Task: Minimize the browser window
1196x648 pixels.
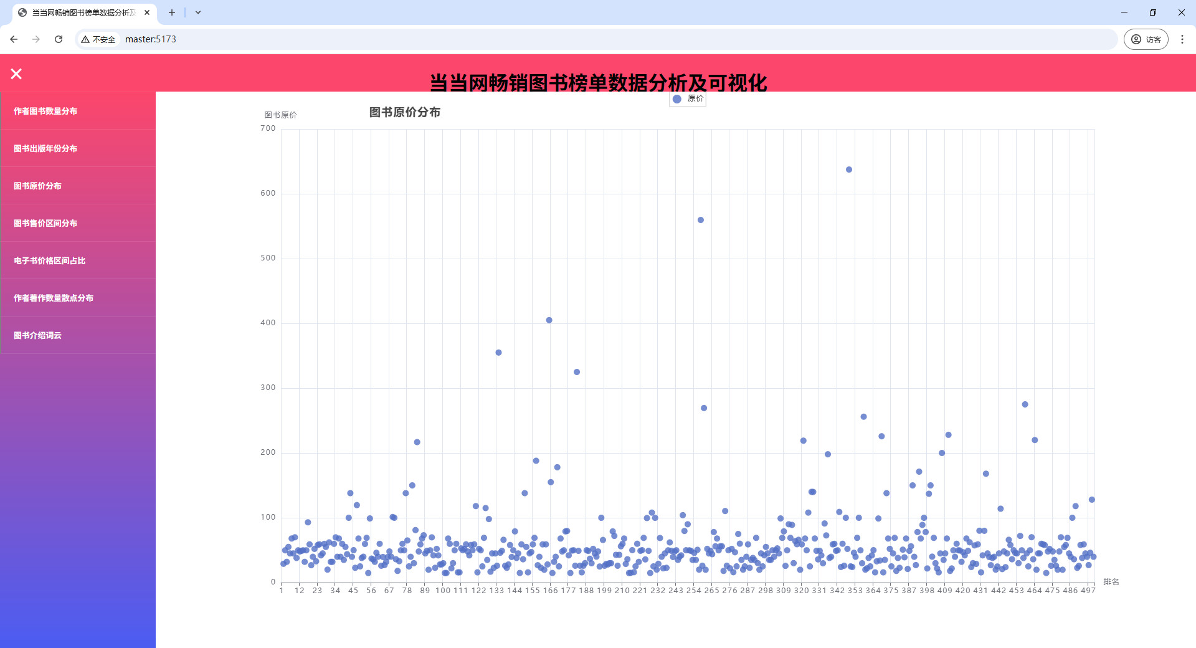Action: (x=1124, y=12)
